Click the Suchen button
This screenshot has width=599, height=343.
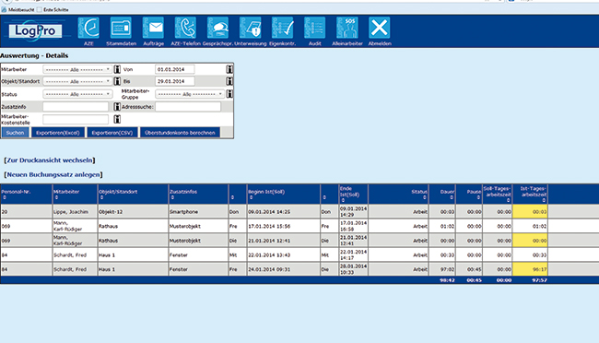coord(15,133)
